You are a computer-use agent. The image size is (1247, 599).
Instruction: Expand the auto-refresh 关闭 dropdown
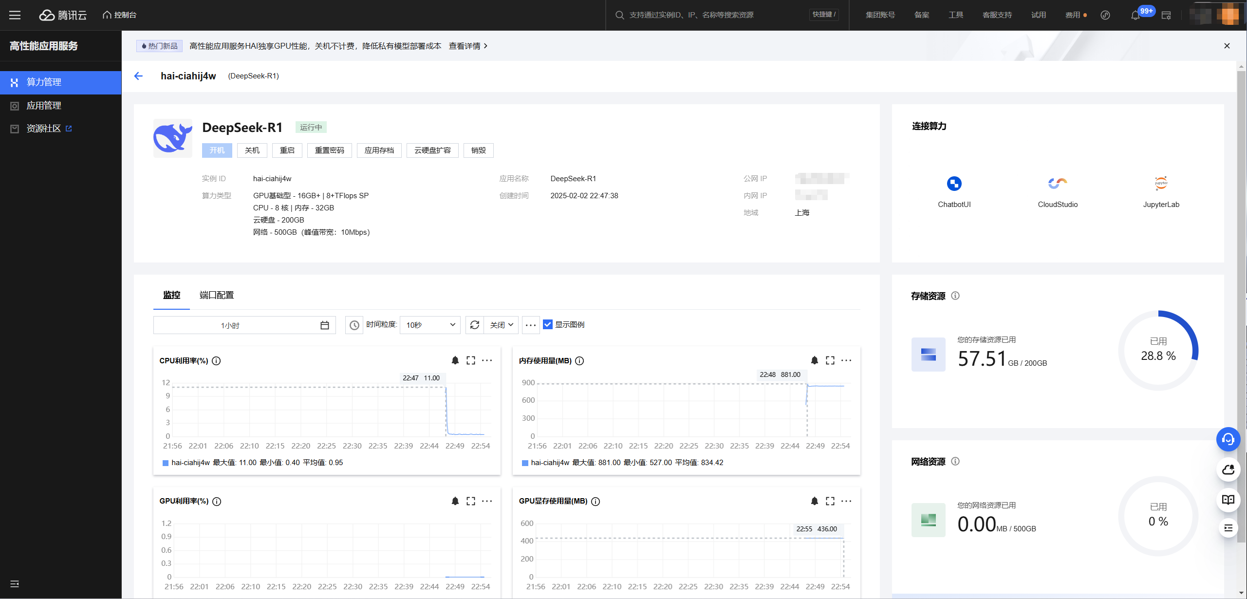tap(501, 325)
